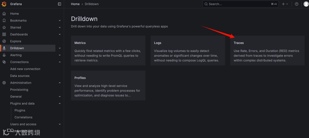The image size is (309, 138).
Task: Open Provisioning under Administration
Action: (19, 89)
